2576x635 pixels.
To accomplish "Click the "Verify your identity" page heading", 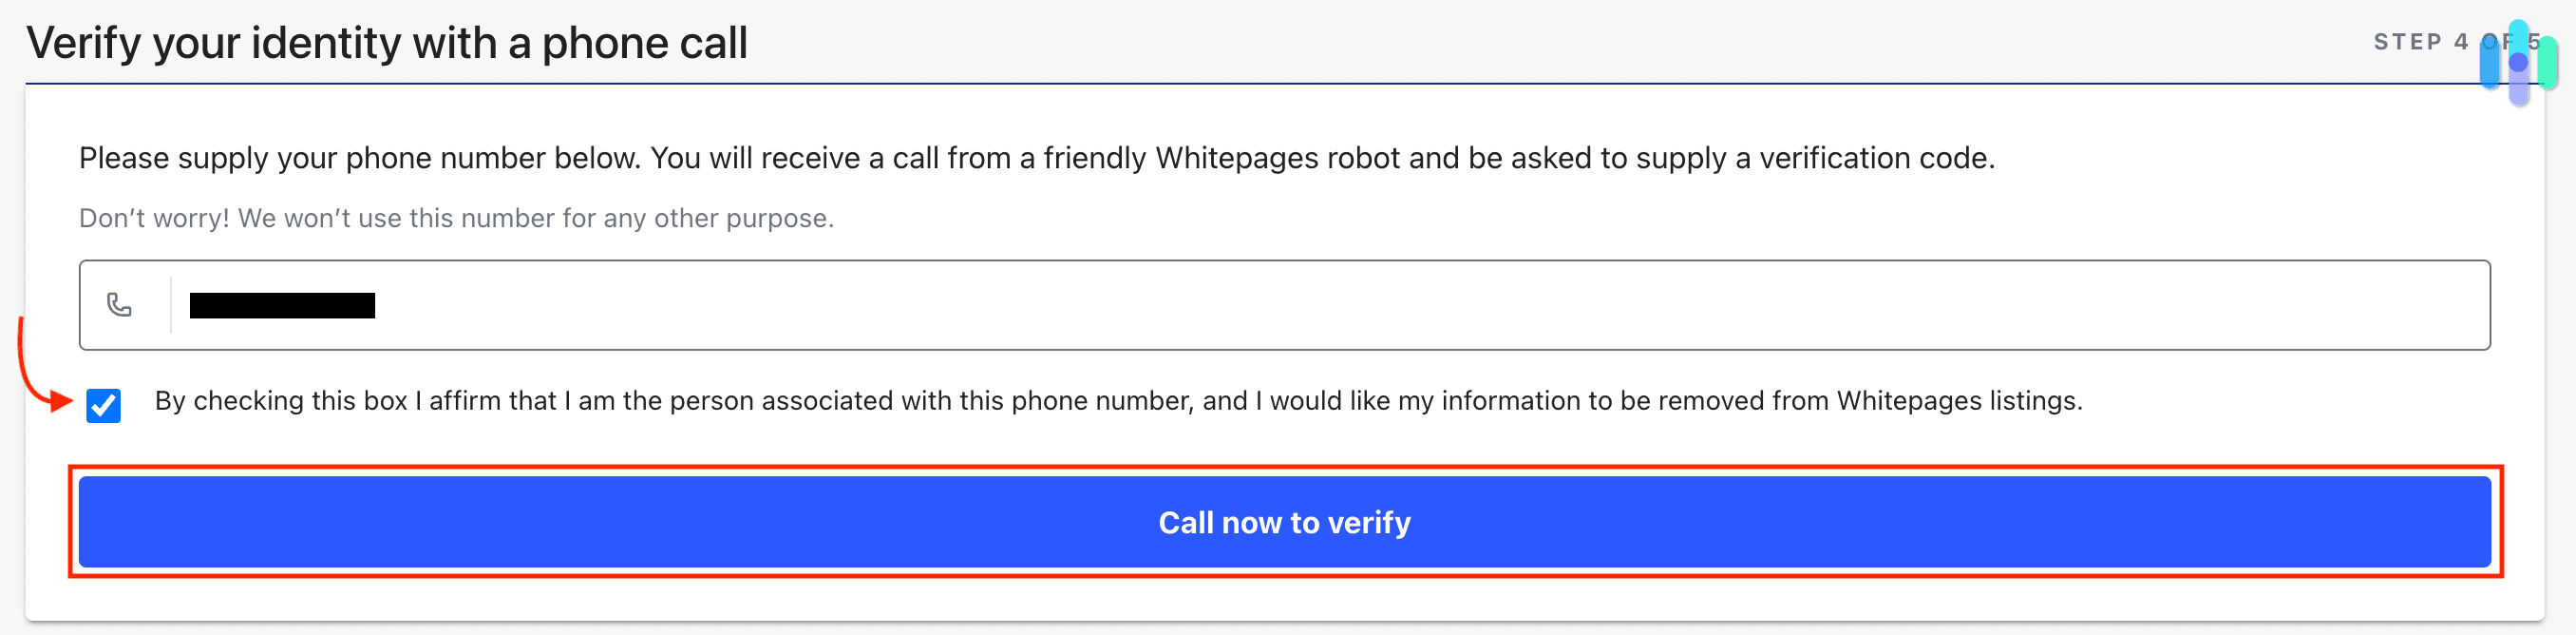I will click(x=388, y=42).
